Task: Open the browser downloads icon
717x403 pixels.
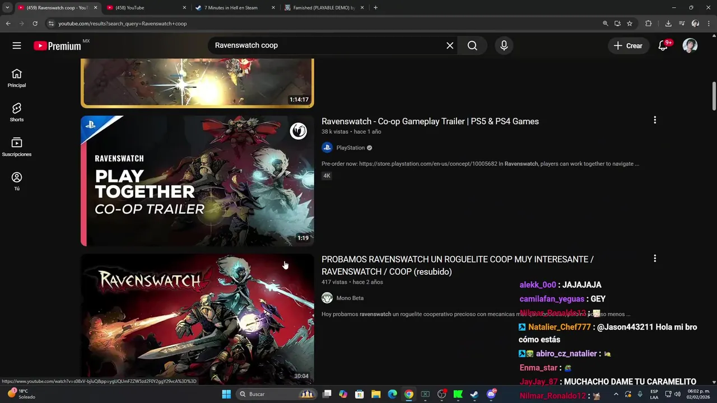Action: pyautogui.click(x=668, y=24)
